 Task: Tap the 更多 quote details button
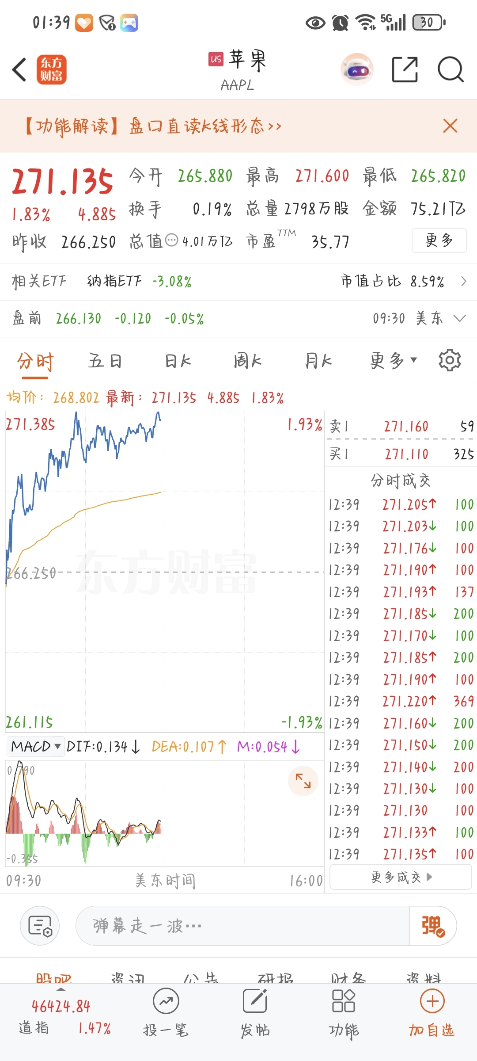pos(439,240)
